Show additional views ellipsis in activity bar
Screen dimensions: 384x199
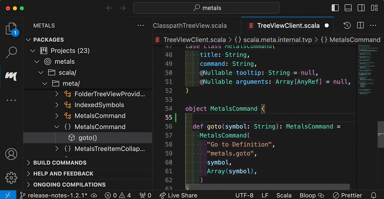pyautogui.click(x=11, y=100)
